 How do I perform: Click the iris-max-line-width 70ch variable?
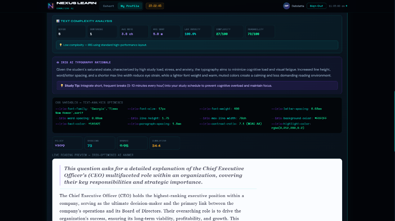(223, 118)
